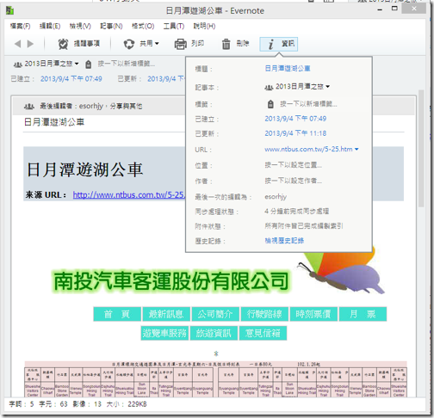The height and width of the screenshot is (418, 434).
Task: Click the 月票 navigation button
Action: [363, 314]
